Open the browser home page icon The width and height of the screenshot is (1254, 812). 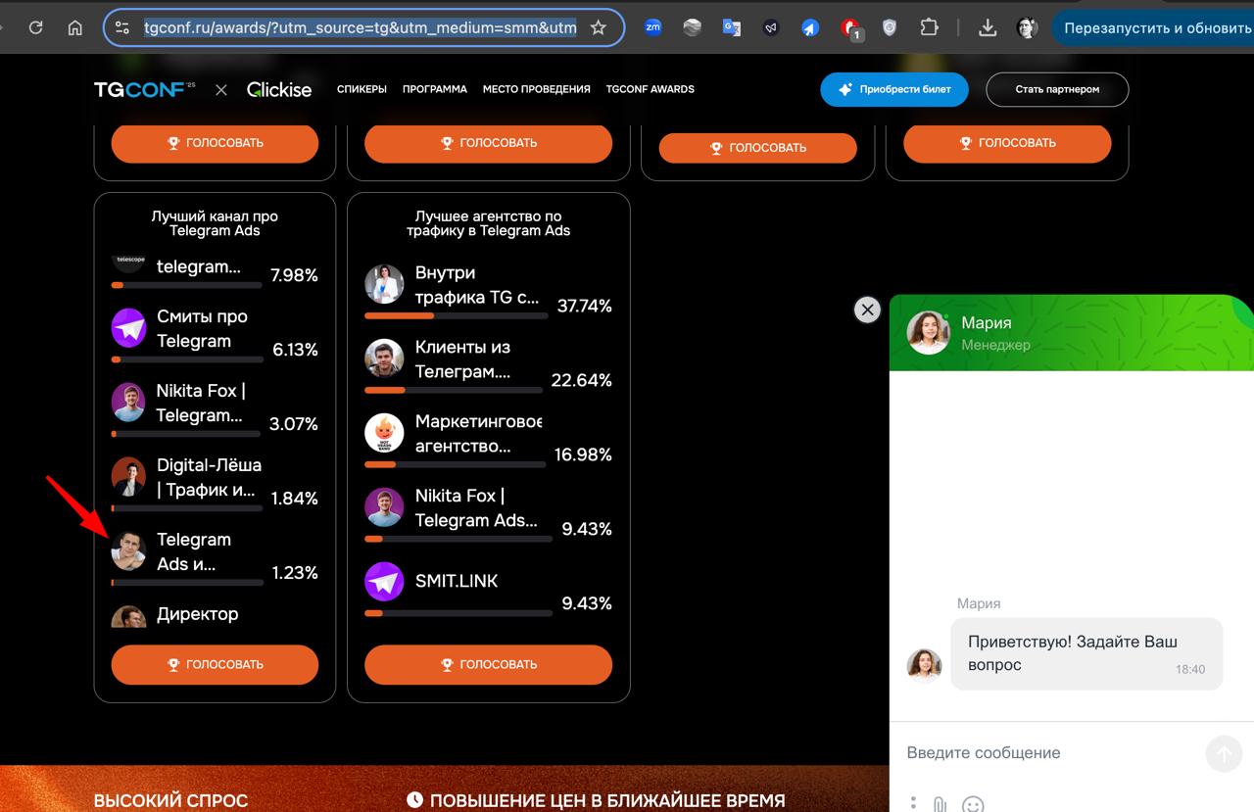pos(74,27)
